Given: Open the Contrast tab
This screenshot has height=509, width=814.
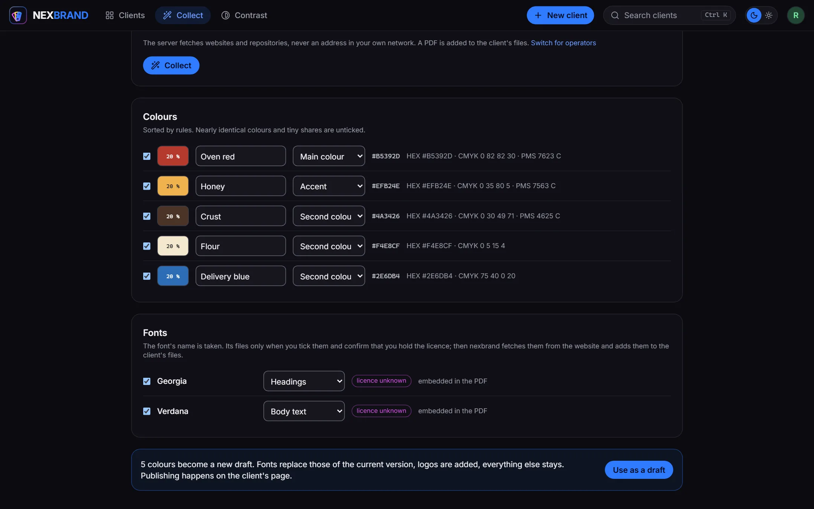Looking at the screenshot, I should (x=244, y=15).
